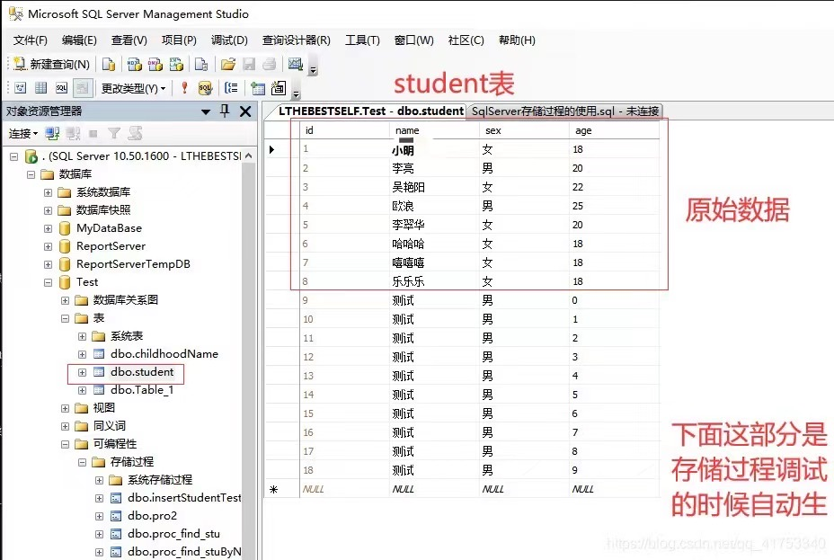
Task: Click the Add Table icon
Action: (257, 88)
